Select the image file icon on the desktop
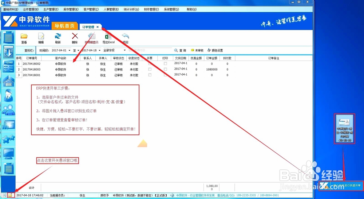This screenshot has height=199, width=364. tap(344, 129)
